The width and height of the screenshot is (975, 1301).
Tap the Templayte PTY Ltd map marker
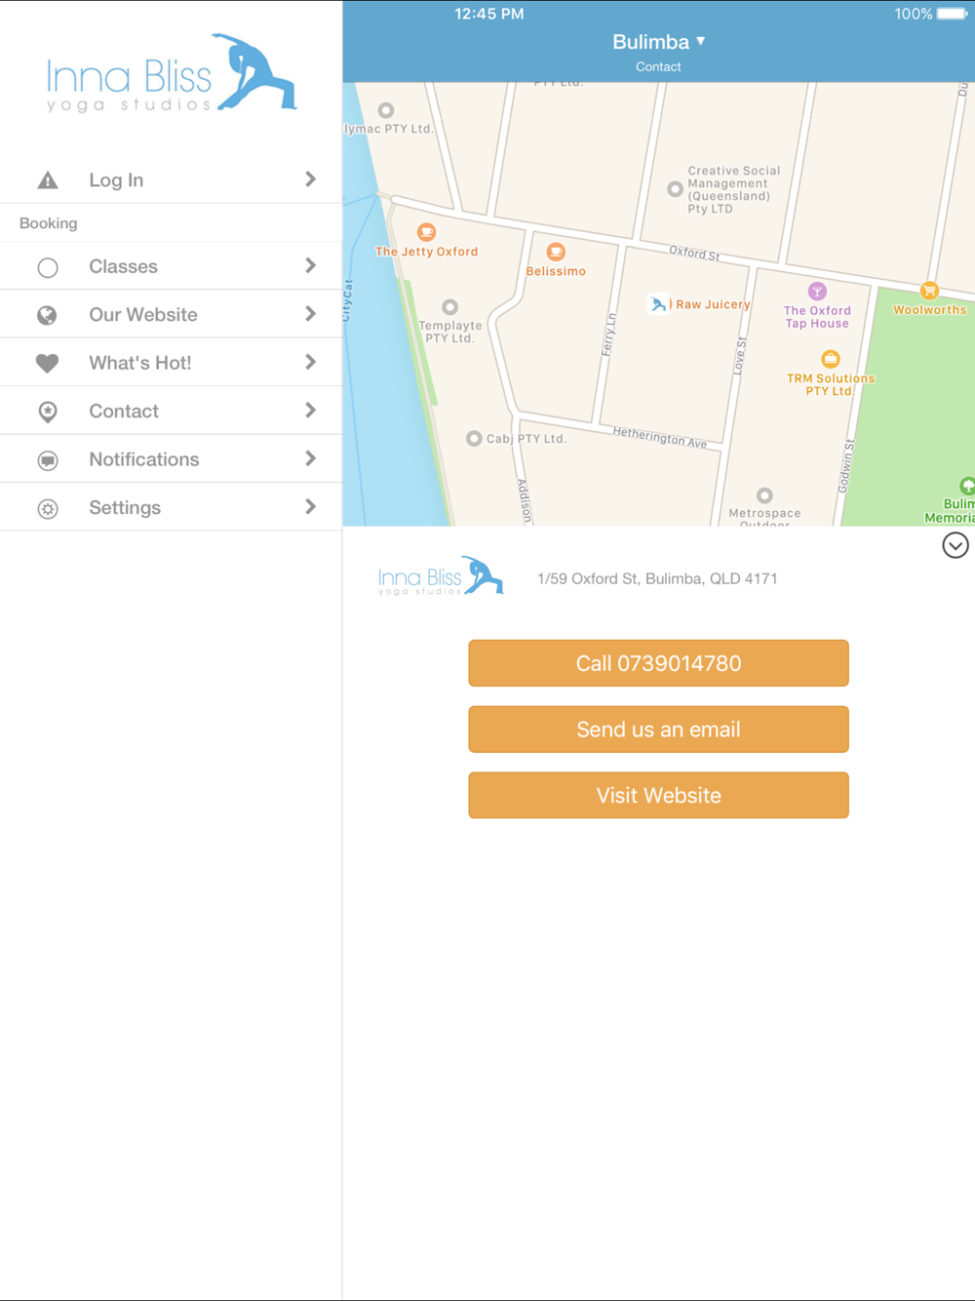point(449,307)
